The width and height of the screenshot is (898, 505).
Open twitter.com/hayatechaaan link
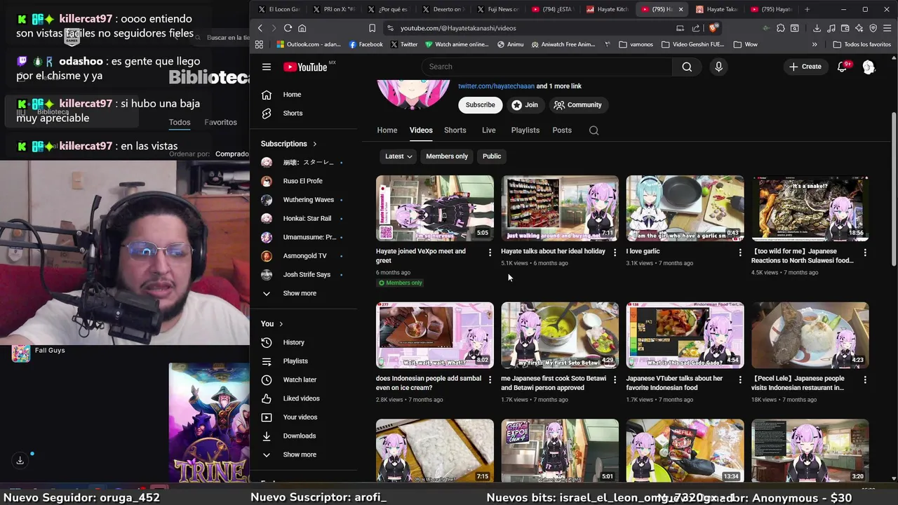(x=496, y=86)
